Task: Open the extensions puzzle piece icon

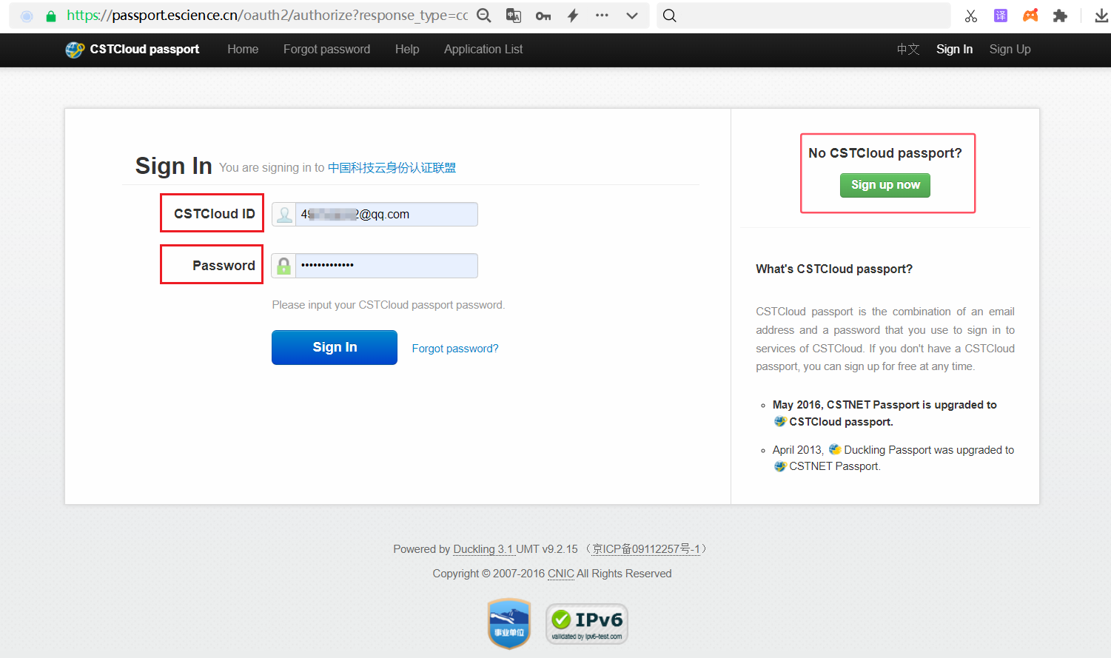Action: (x=1060, y=16)
